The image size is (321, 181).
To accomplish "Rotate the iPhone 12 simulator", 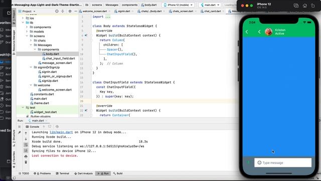I will (313, 6).
